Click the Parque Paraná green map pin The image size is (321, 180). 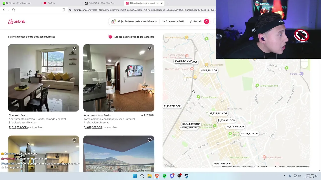click(198, 97)
